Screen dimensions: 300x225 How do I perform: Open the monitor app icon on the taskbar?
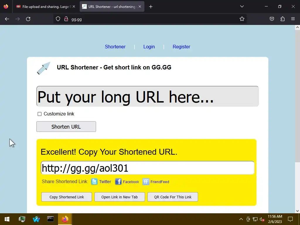(x=22, y=219)
